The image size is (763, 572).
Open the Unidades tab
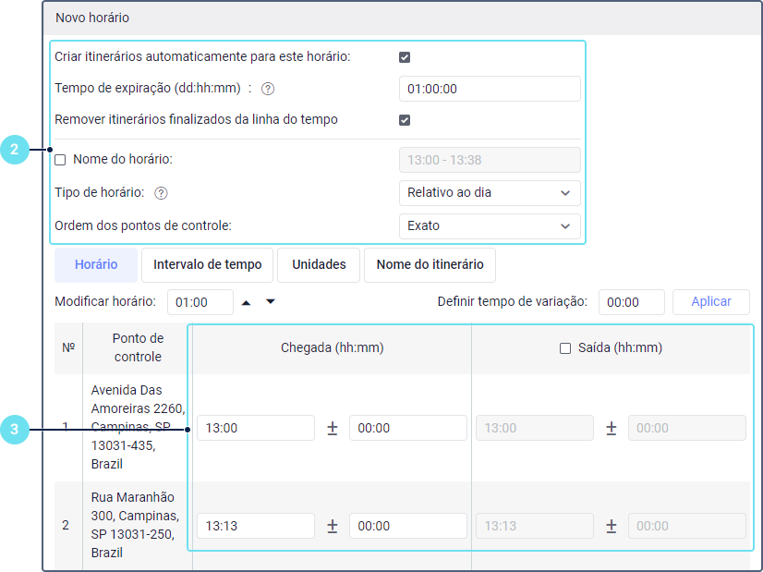coord(319,264)
